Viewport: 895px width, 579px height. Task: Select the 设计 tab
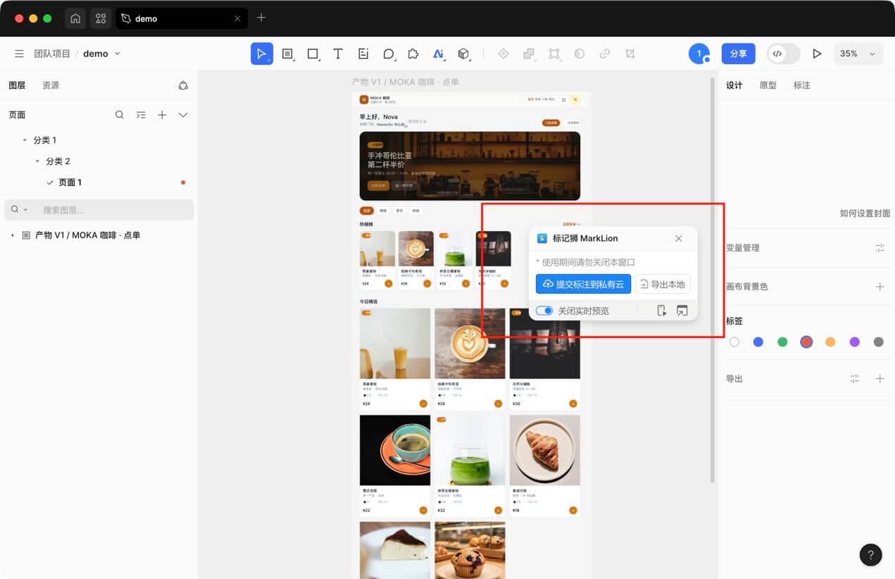[x=734, y=85]
